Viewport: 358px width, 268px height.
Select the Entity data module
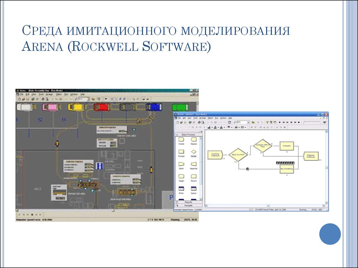[x=181, y=190]
